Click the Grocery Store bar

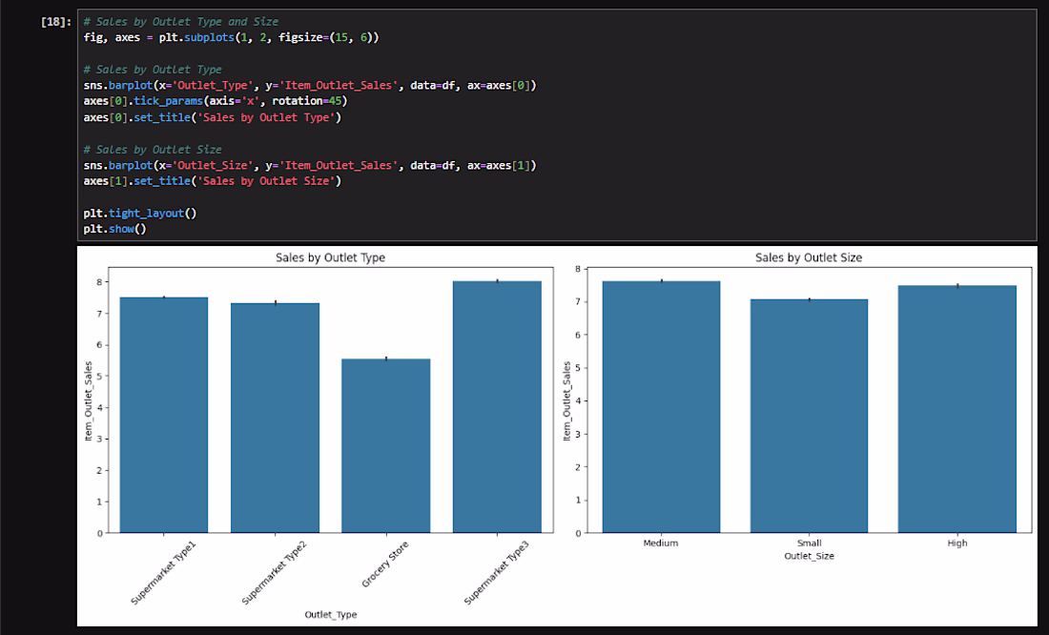[x=386, y=446]
